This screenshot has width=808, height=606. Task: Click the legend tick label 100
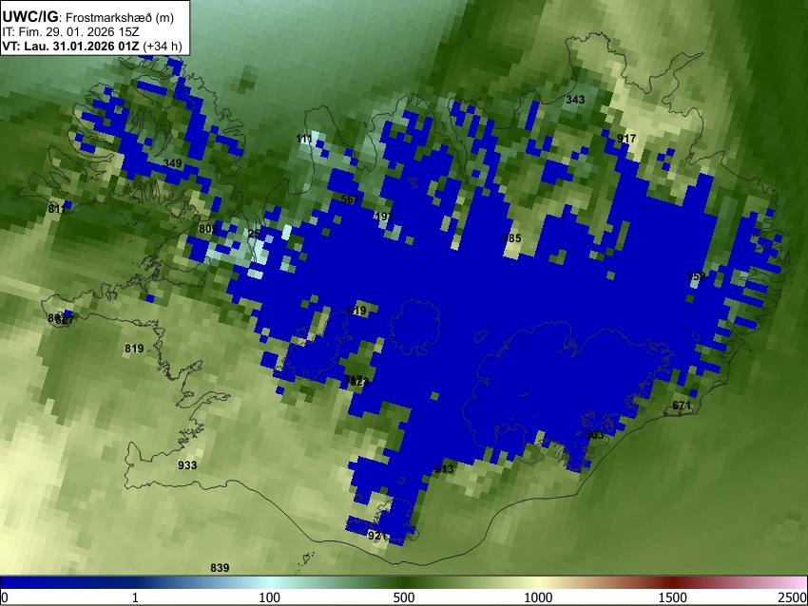(x=269, y=597)
